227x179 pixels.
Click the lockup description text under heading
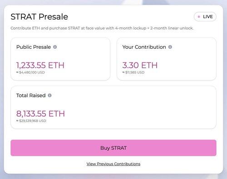(x=102, y=28)
